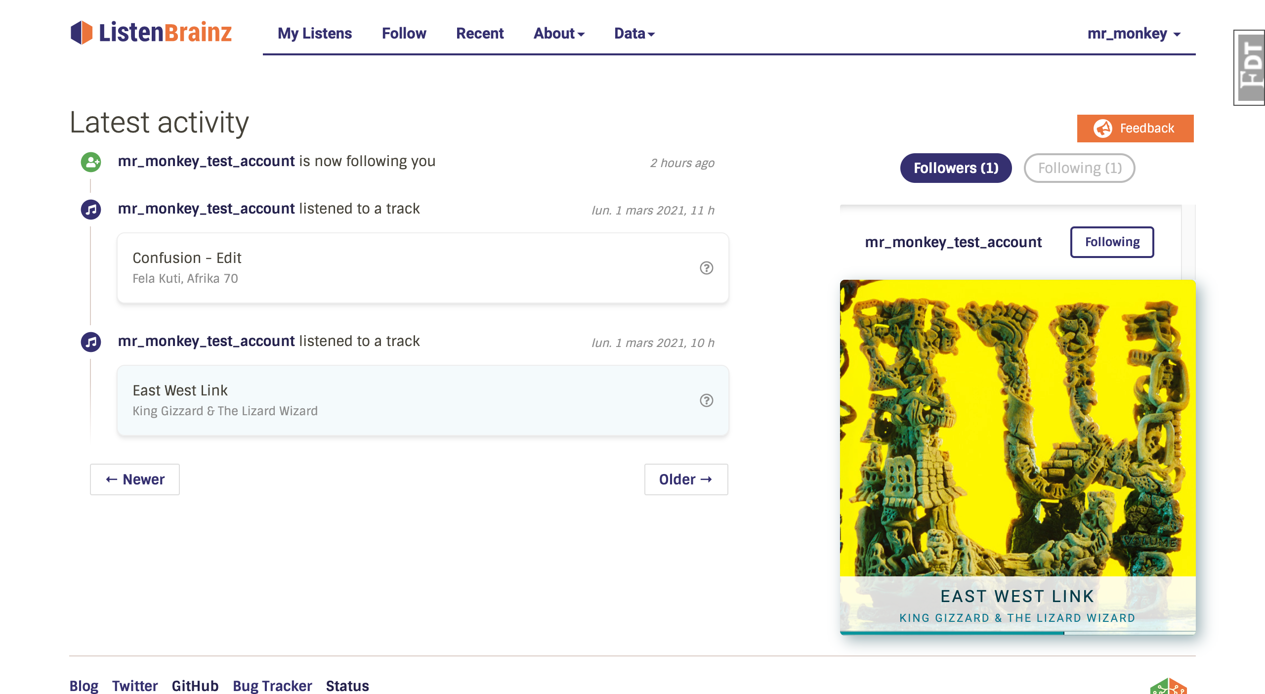Viewport: 1265px width, 694px height.
Task: Click question mark icon on East West Link card
Action: point(706,400)
